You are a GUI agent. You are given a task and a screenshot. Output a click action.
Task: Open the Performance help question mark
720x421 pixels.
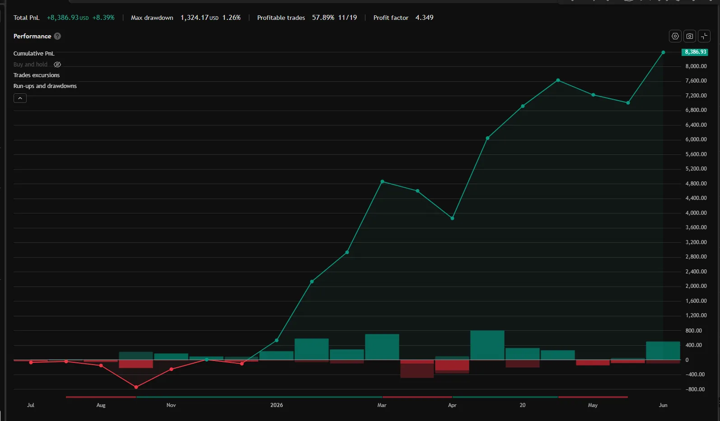[x=57, y=36]
